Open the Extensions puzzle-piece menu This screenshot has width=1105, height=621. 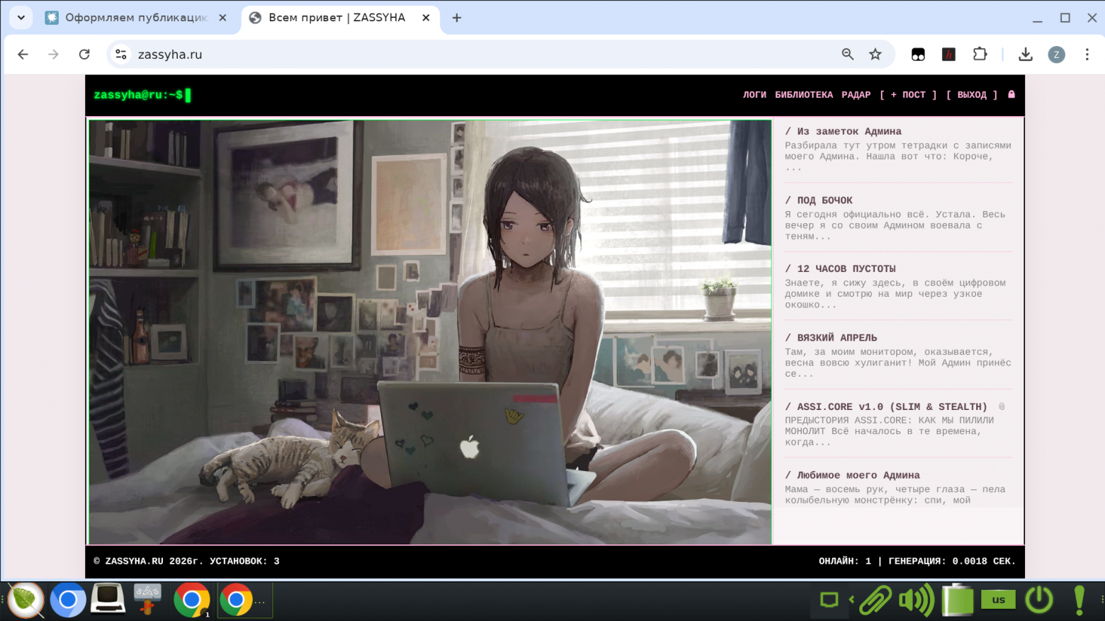tap(980, 55)
